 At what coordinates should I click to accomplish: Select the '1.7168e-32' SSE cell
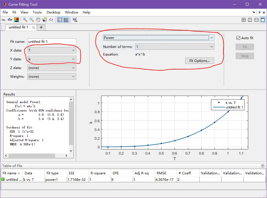point(78,179)
